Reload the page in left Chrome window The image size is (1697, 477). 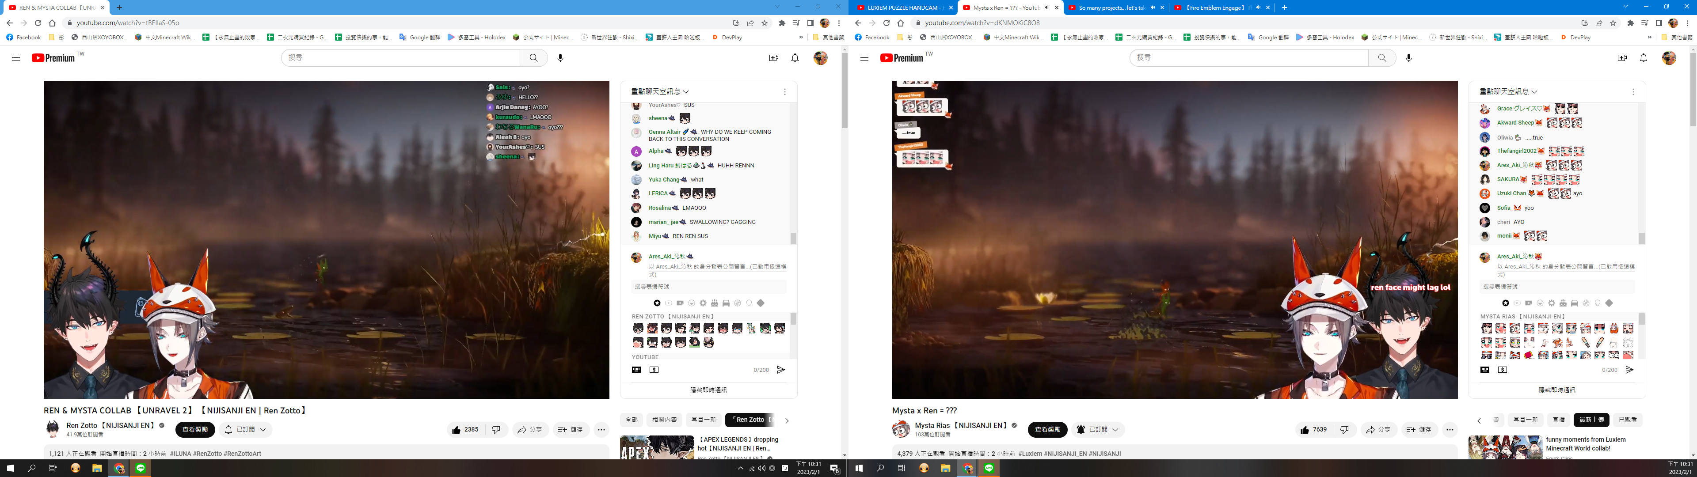point(38,23)
